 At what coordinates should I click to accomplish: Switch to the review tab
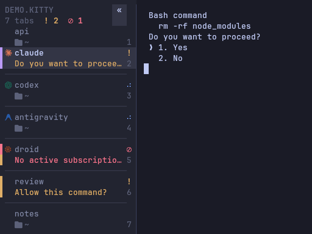click(x=68, y=187)
